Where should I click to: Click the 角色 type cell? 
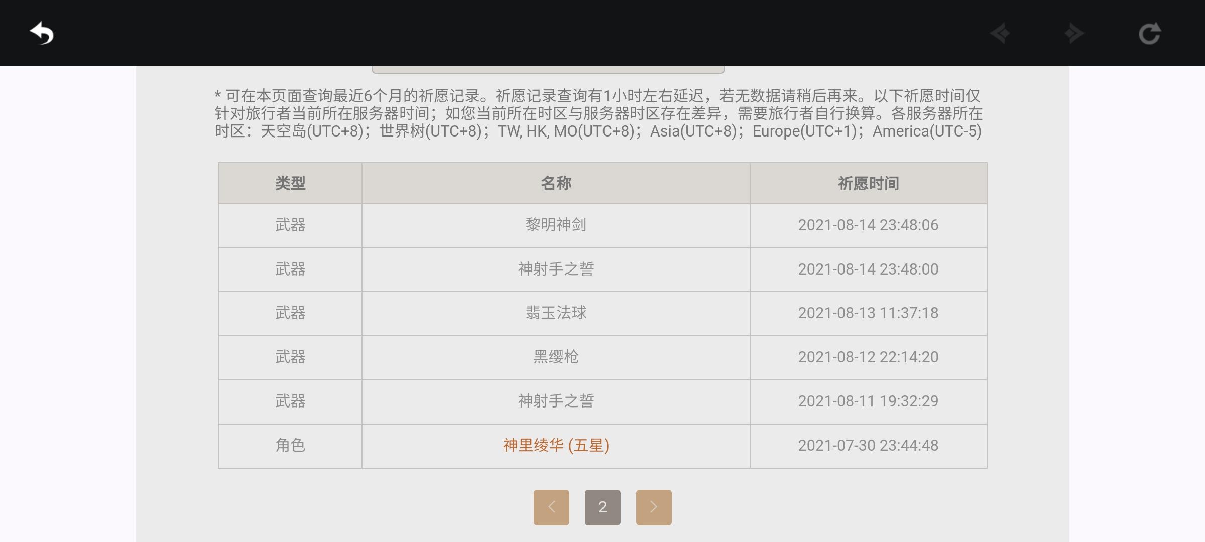tap(290, 445)
